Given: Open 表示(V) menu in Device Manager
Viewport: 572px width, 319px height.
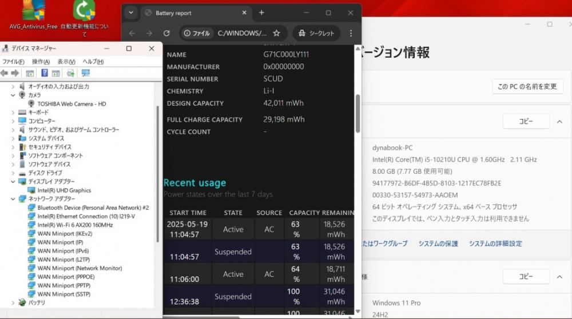Looking at the screenshot, I should point(66,62).
